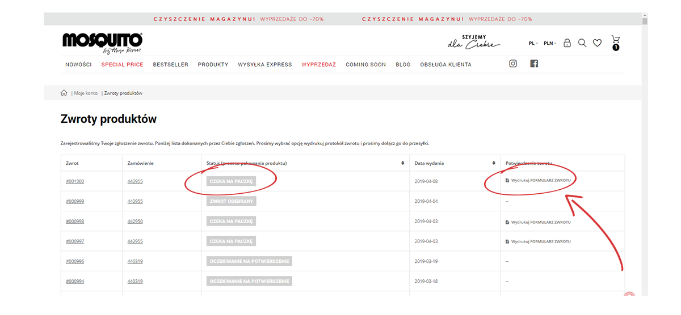Visit Instagram via header icon
This screenshot has height=315, width=681.
coord(513,64)
